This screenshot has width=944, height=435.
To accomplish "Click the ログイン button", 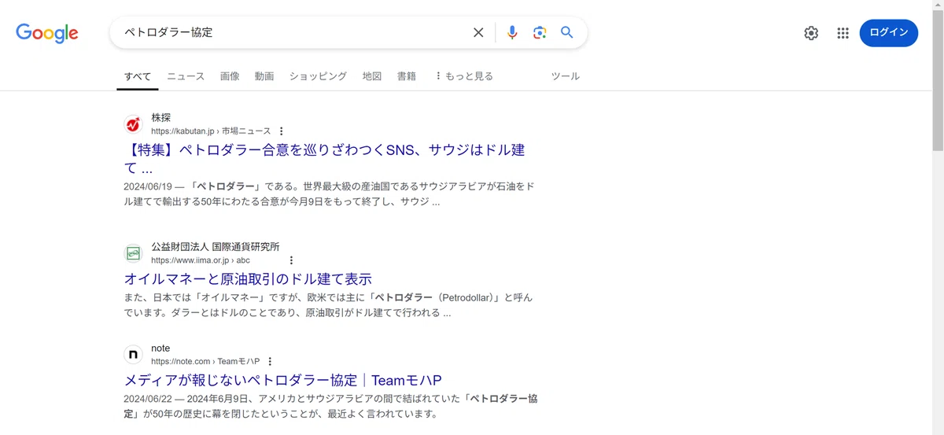I will pos(889,33).
